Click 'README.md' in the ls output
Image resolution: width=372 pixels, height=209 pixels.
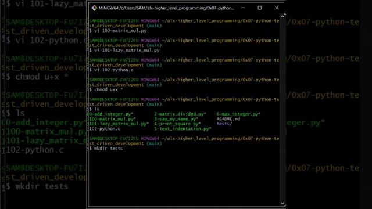pos(228,119)
